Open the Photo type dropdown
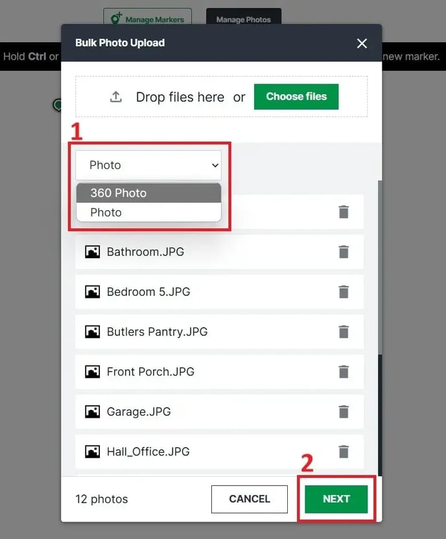This screenshot has height=539, width=446. [148, 165]
